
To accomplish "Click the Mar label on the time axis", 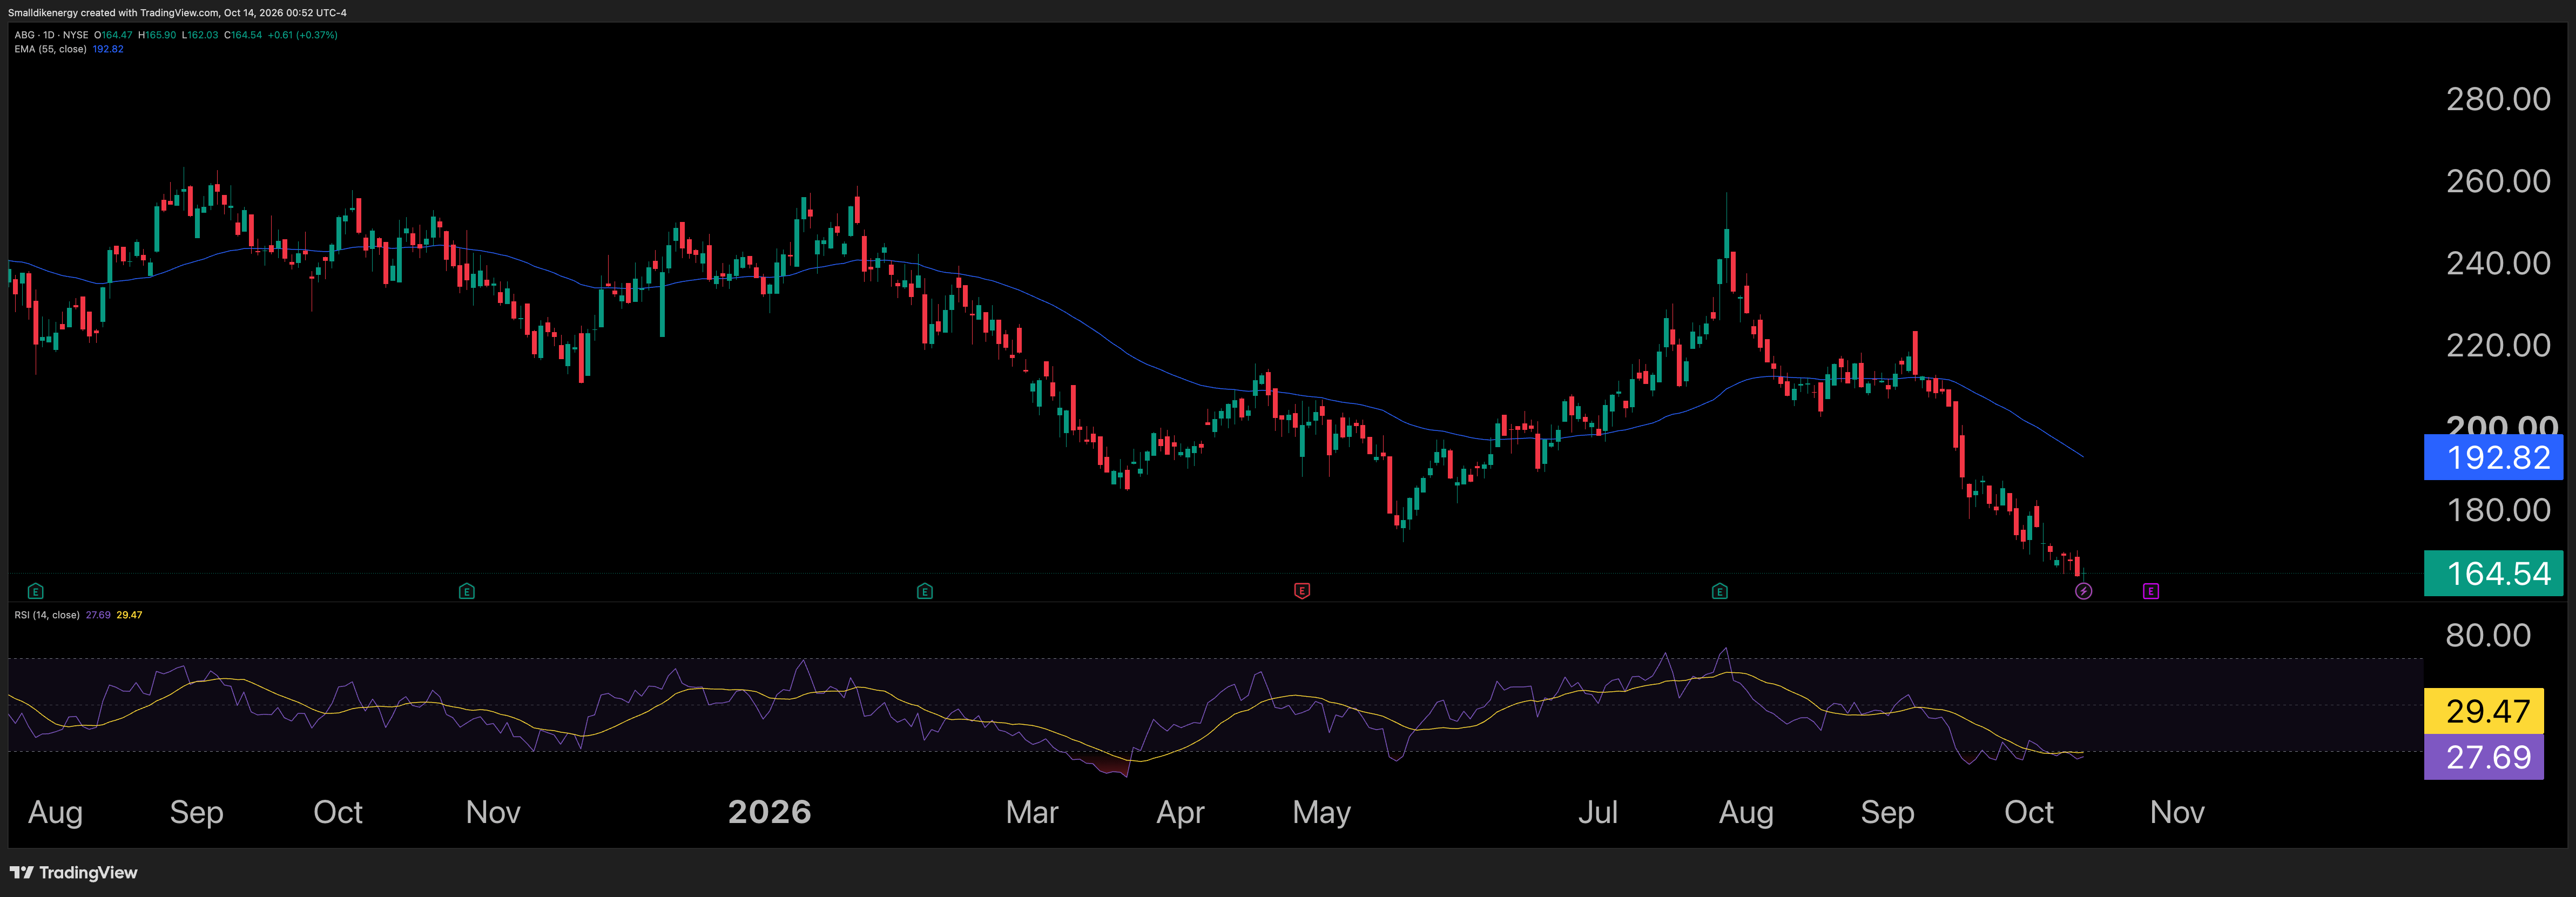I will (1032, 812).
